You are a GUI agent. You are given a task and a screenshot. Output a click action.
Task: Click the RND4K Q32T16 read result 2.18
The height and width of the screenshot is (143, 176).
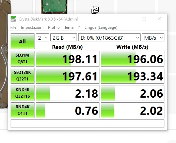click(68, 93)
